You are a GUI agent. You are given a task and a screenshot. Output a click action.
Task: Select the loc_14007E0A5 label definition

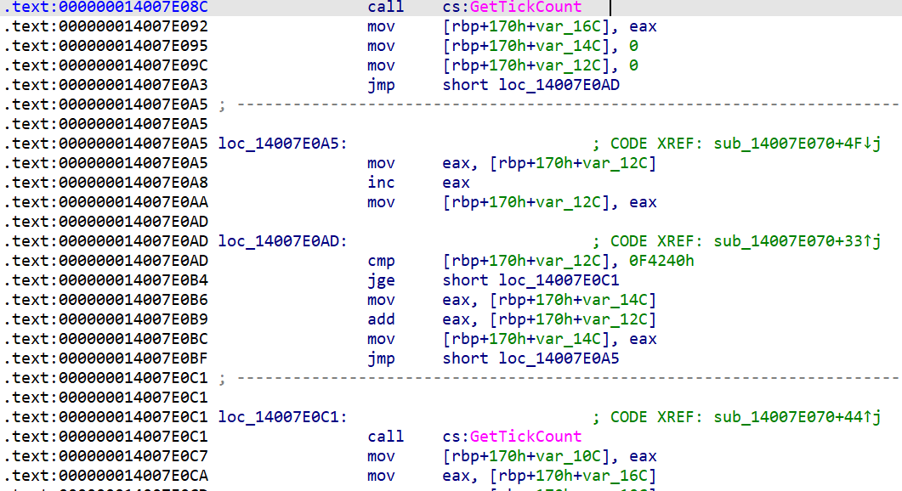(x=281, y=144)
